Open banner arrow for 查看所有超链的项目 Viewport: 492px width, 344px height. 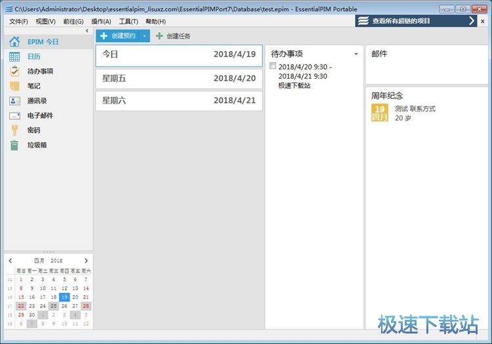[x=471, y=21]
